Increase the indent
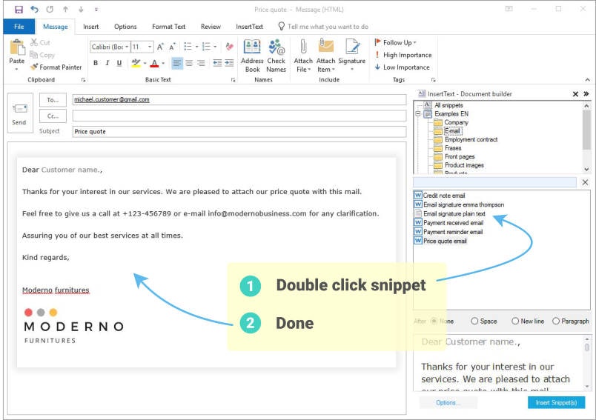The height and width of the screenshot is (420, 596). (x=229, y=63)
